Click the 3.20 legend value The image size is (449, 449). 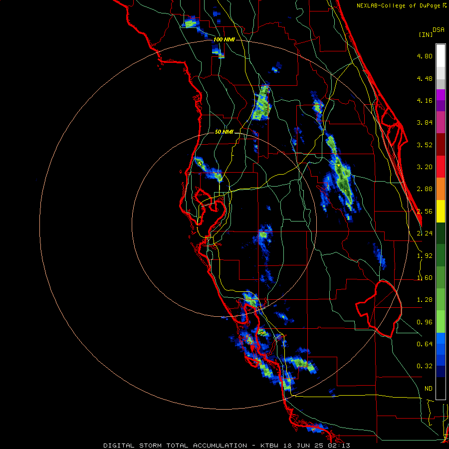pyautogui.click(x=425, y=167)
